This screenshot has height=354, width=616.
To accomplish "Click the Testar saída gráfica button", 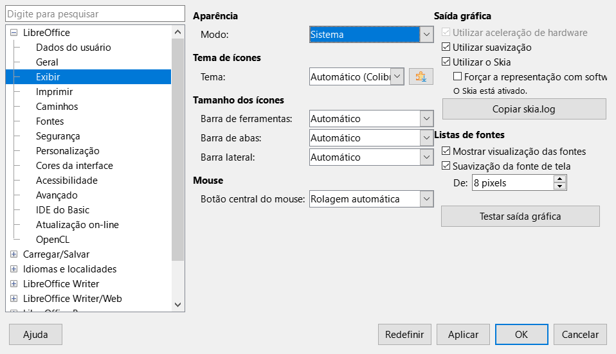I will tap(520, 217).
